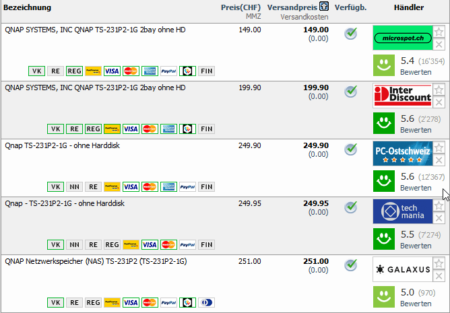The width and height of the screenshot is (450, 313).
Task: Click the microspot.ch merchant logo
Action: (x=402, y=38)
